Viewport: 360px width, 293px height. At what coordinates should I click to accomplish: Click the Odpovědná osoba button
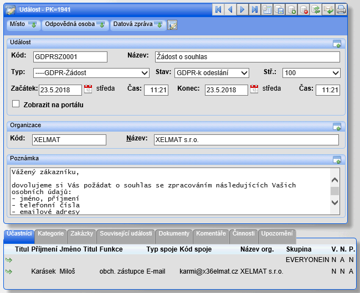[x=75, y=25]
